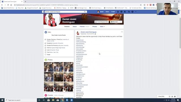181x102 pixels.
Task: Click the new message compose icon in chat bar
Action: 169,96
